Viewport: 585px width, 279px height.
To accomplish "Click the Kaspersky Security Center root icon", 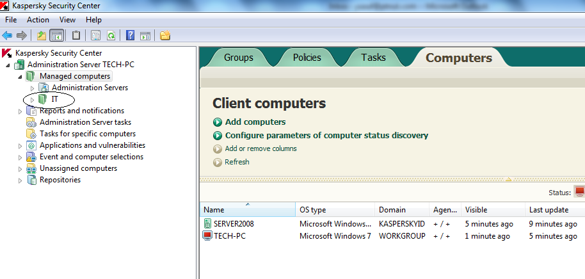I will (x=7, y=53).
